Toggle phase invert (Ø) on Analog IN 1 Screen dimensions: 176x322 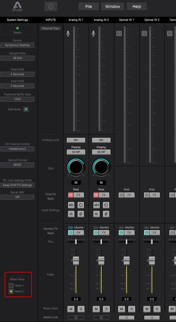(81, 214)
